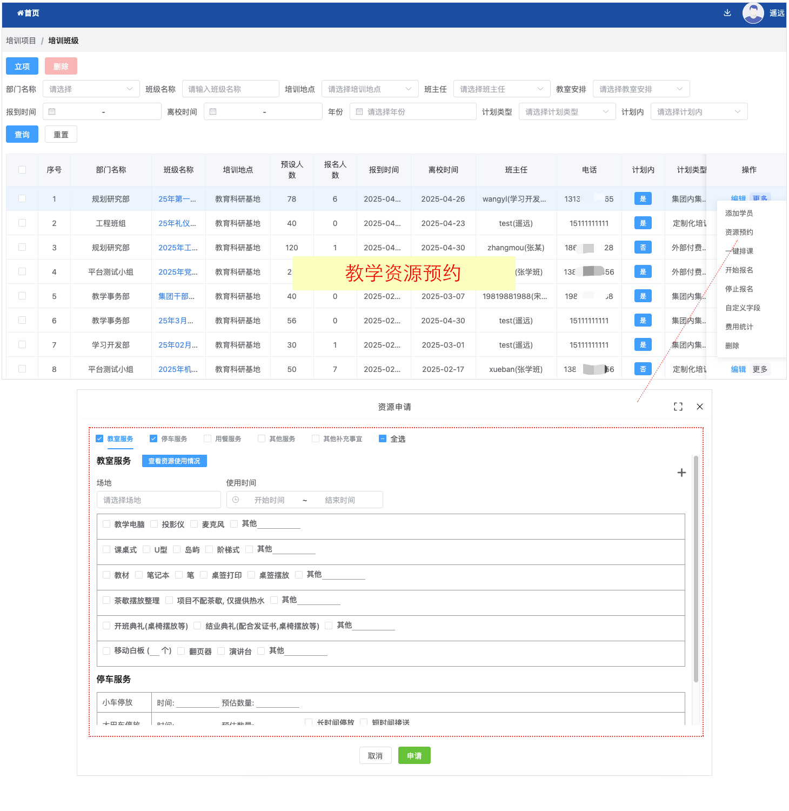Open the 培训地点 dropdown selector

point(370,89)
